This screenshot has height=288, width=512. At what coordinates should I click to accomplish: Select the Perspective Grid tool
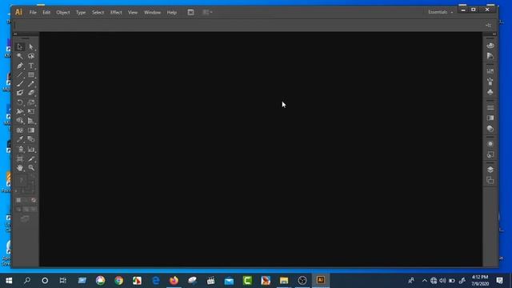tap(31, 121)
